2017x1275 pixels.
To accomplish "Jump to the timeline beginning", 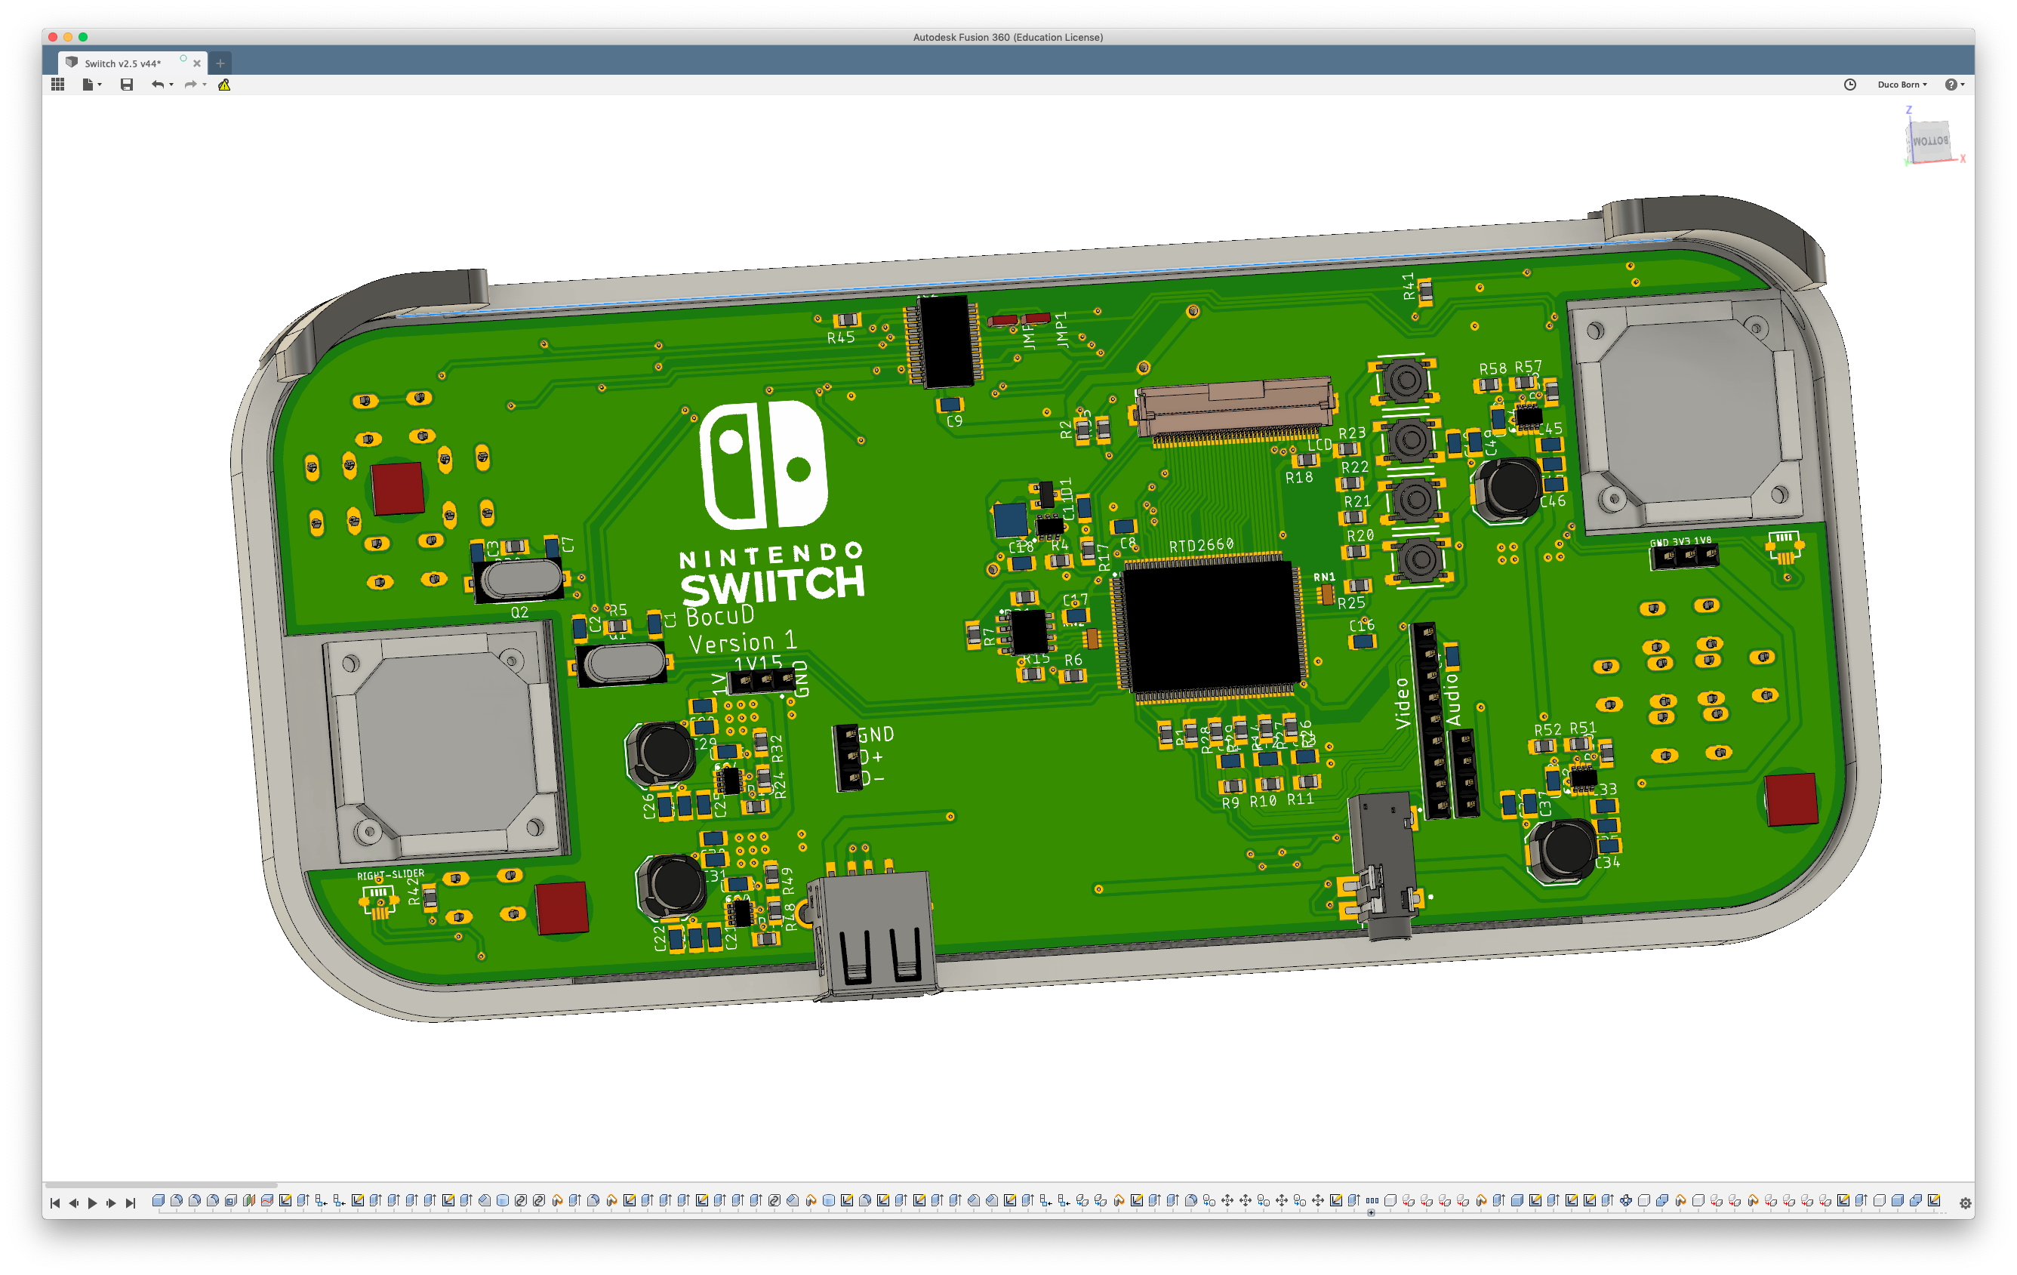I will (x=55, y=1203).
